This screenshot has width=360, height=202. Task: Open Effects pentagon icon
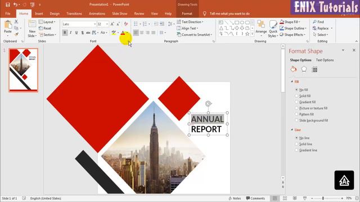pos(304,69)
